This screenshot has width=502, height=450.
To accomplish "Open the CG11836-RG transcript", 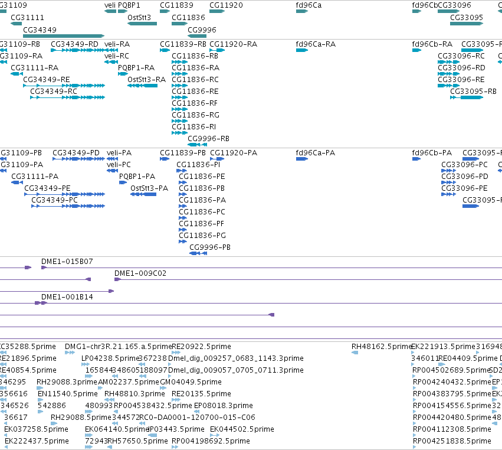I will 196,115.
